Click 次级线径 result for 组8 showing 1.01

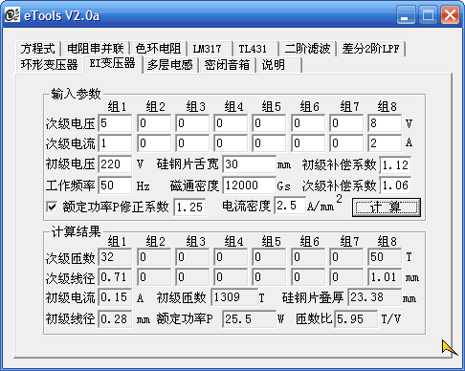click(385, 277)
